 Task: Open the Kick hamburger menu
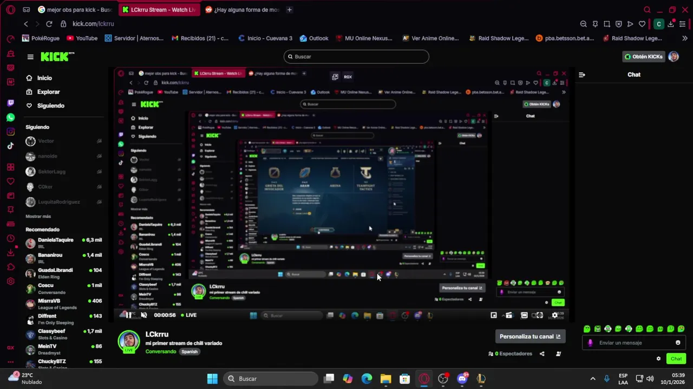30,57
